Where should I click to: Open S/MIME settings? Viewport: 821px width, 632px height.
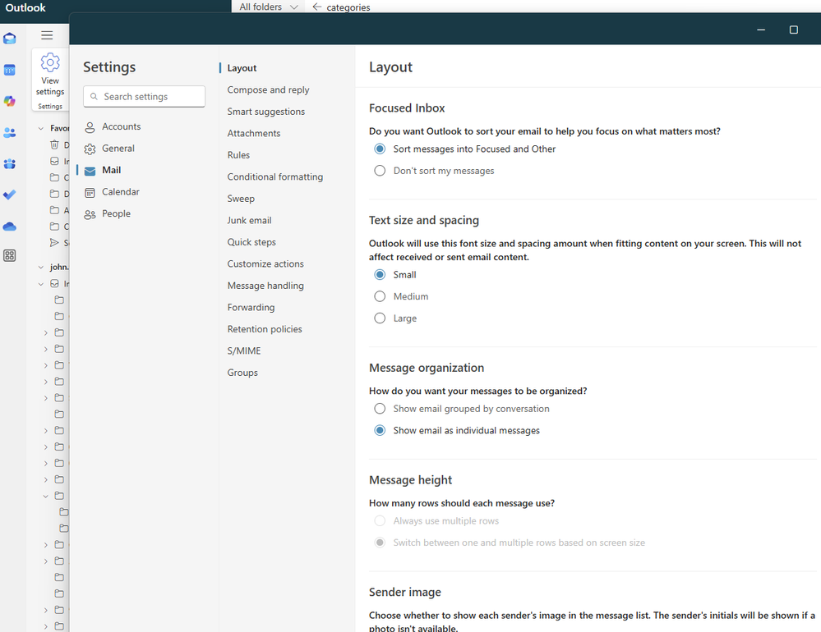tap(244, 350)
